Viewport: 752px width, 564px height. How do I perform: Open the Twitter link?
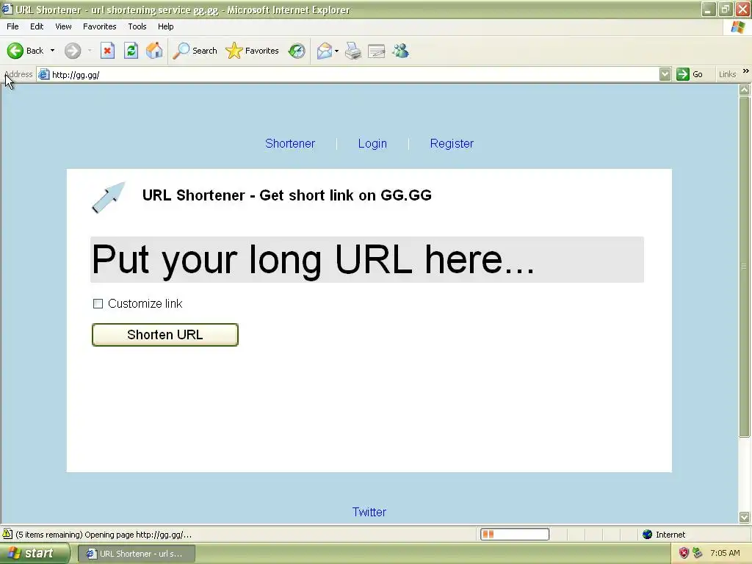pos(369,512)
